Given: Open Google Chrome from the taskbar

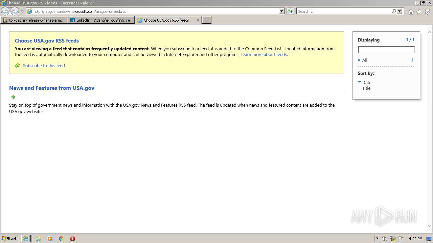Looking at the screenshot, I should (61, 239).
